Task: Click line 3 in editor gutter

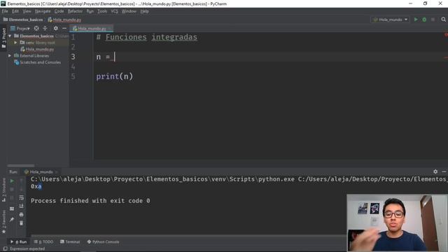Action: (73, 57)
